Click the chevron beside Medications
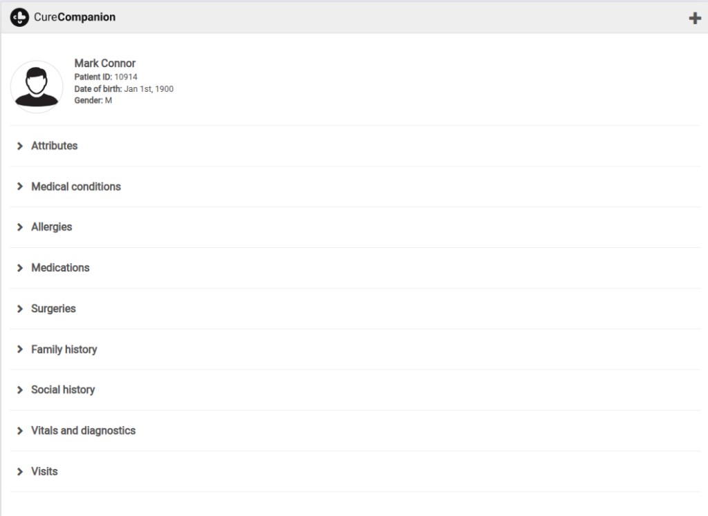 20,268
